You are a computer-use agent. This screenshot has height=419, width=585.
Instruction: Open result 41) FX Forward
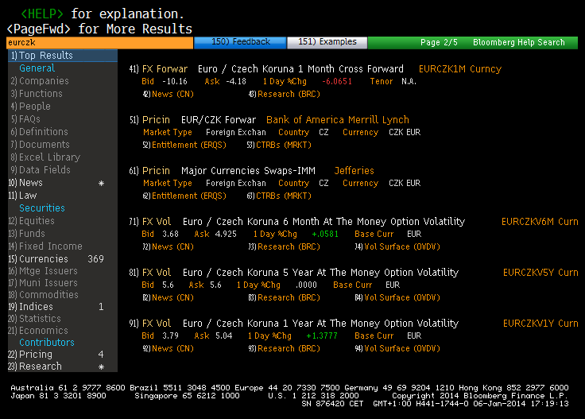click(266, 69)
